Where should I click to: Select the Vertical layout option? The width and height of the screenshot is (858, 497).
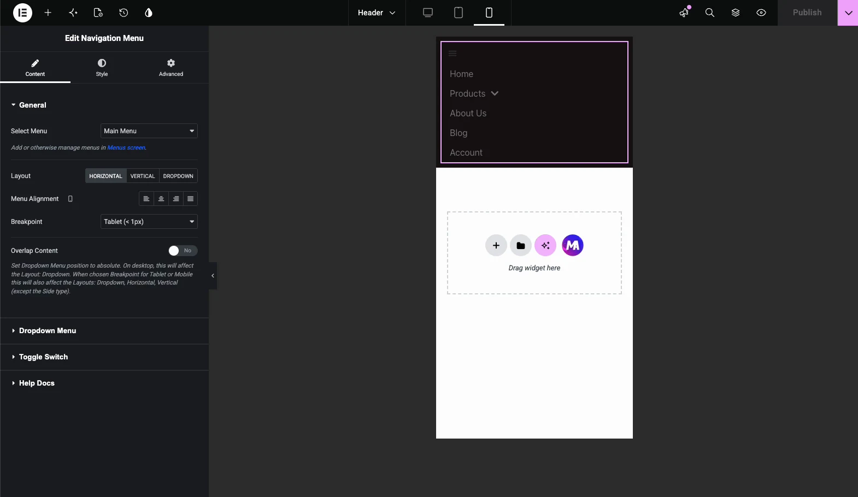coord(143,176)
